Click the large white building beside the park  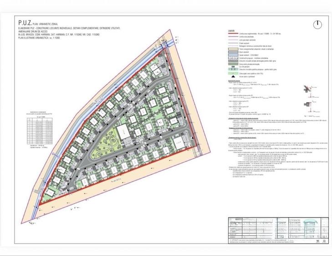[123, 132]
